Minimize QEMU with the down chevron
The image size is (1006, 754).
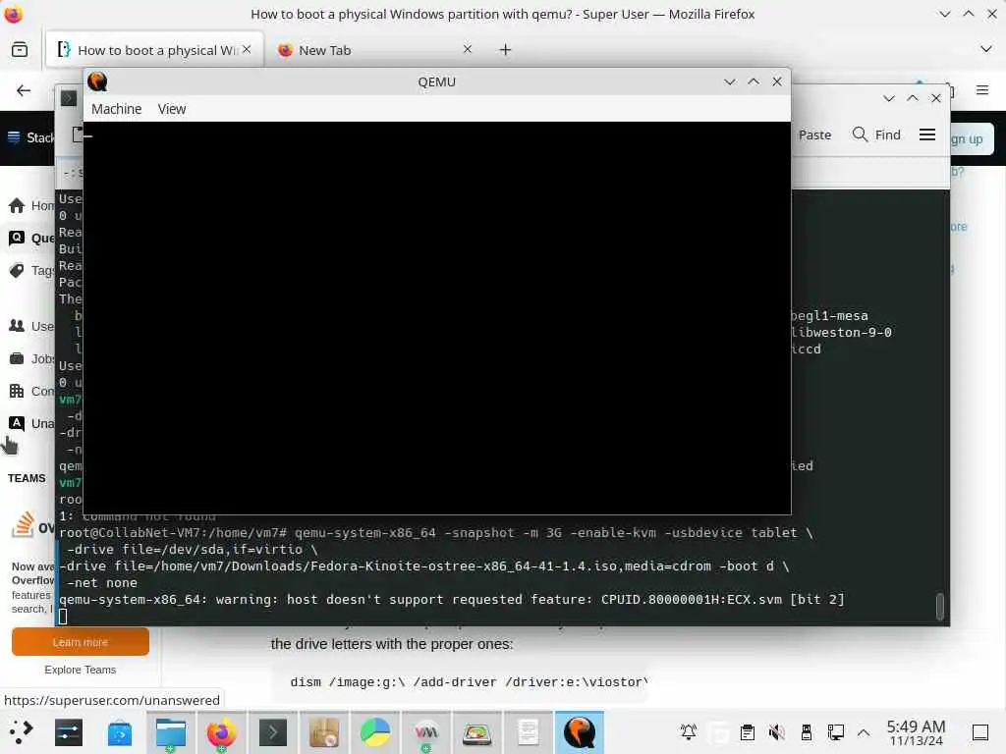(x=730, y=81)
